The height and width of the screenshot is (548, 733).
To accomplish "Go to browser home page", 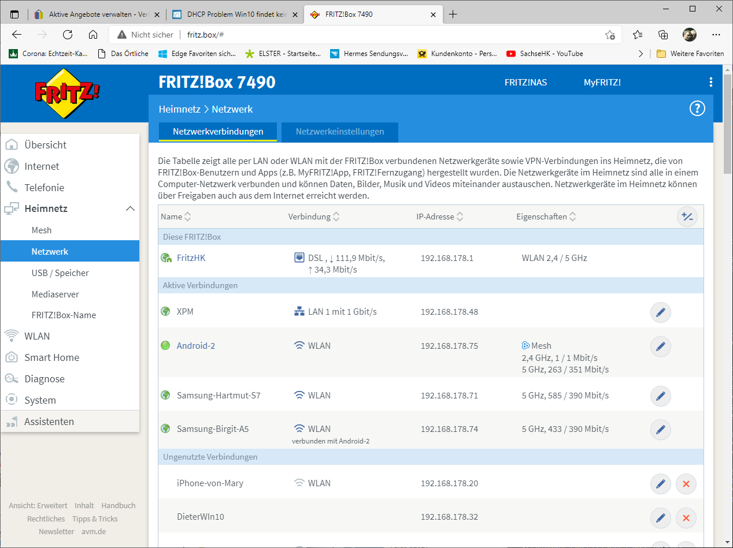I will [93, 35].
